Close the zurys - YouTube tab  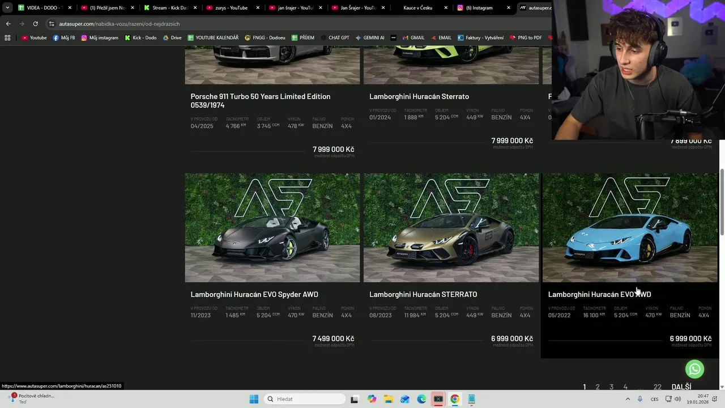pyautogui.click(x=258, y=8)
